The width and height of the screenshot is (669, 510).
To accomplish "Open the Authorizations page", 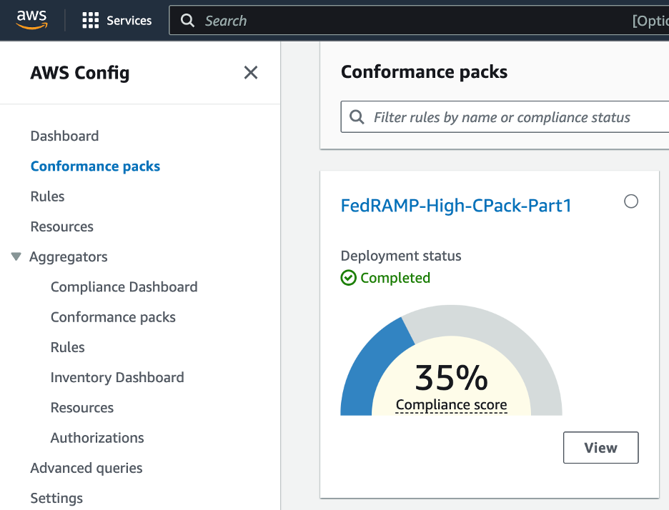I will point(96,438).
